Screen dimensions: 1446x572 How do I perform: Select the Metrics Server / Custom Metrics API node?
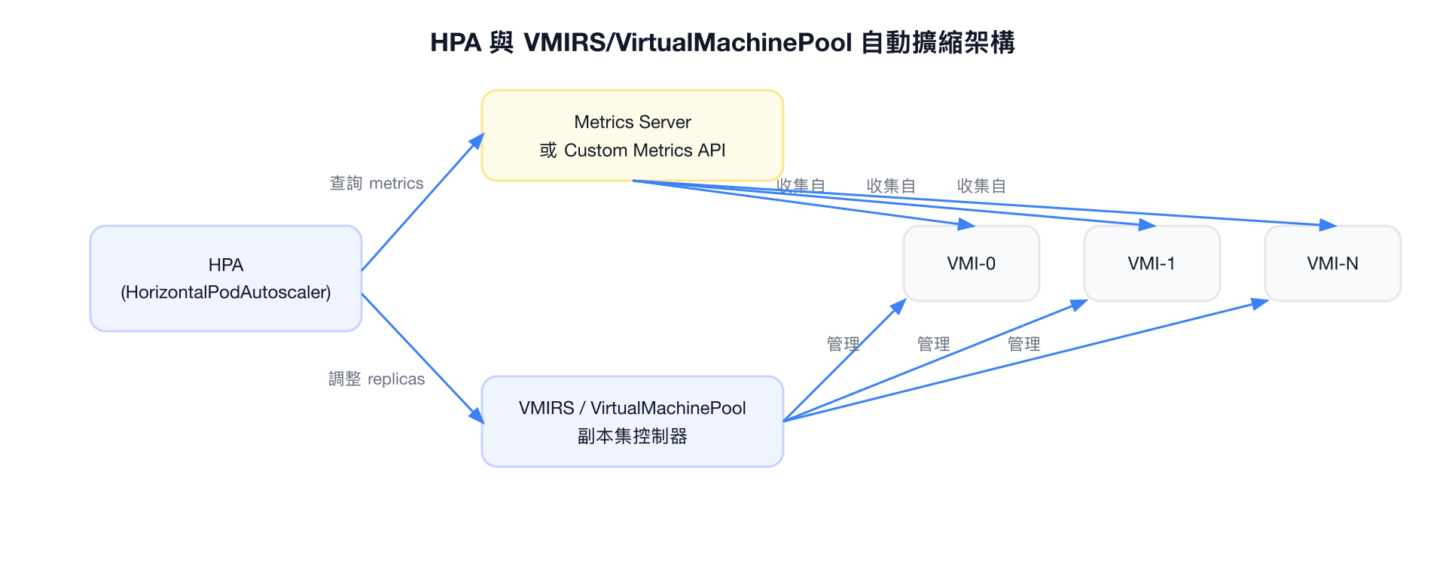633,135
